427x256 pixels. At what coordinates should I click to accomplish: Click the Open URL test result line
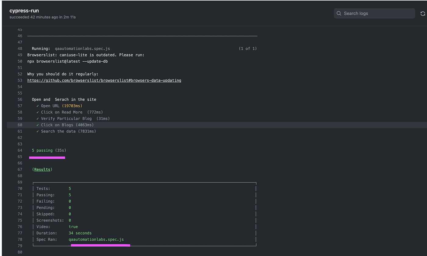click(59, 106)
